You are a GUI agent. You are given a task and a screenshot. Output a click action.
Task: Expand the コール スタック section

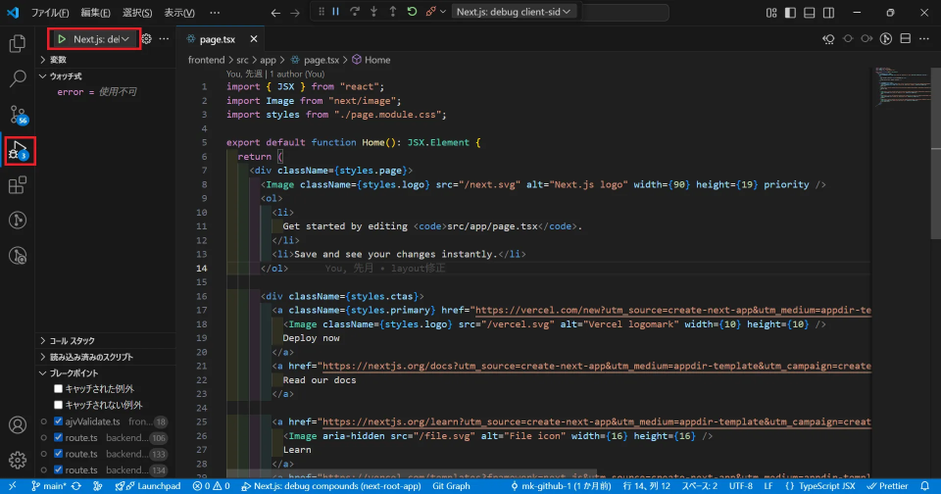pyautogui.click(x=106, y=341)
